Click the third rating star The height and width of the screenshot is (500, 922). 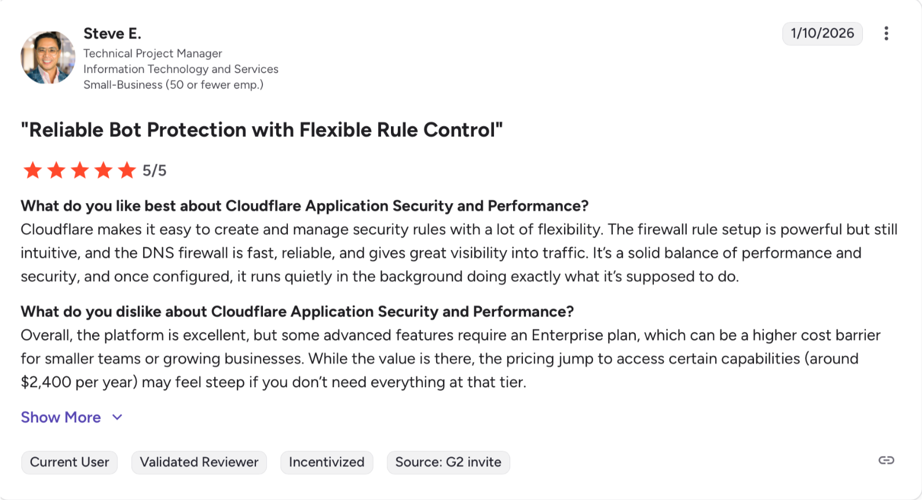click(80, 171)
